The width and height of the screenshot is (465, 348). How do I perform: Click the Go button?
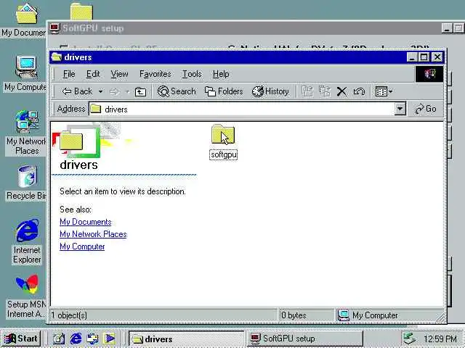(x=425, y=109)
